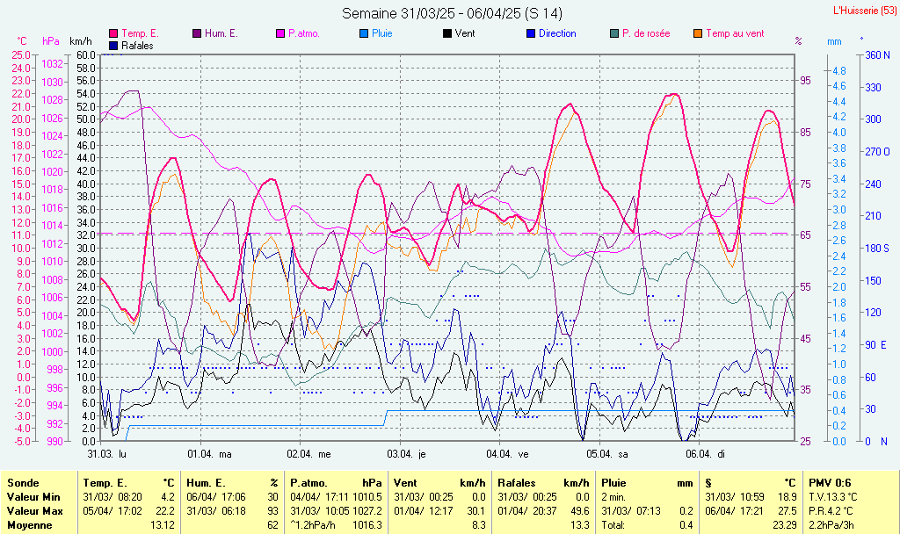
Task: Click the 'Valeur Min' row label
Action: pos(33,497)
